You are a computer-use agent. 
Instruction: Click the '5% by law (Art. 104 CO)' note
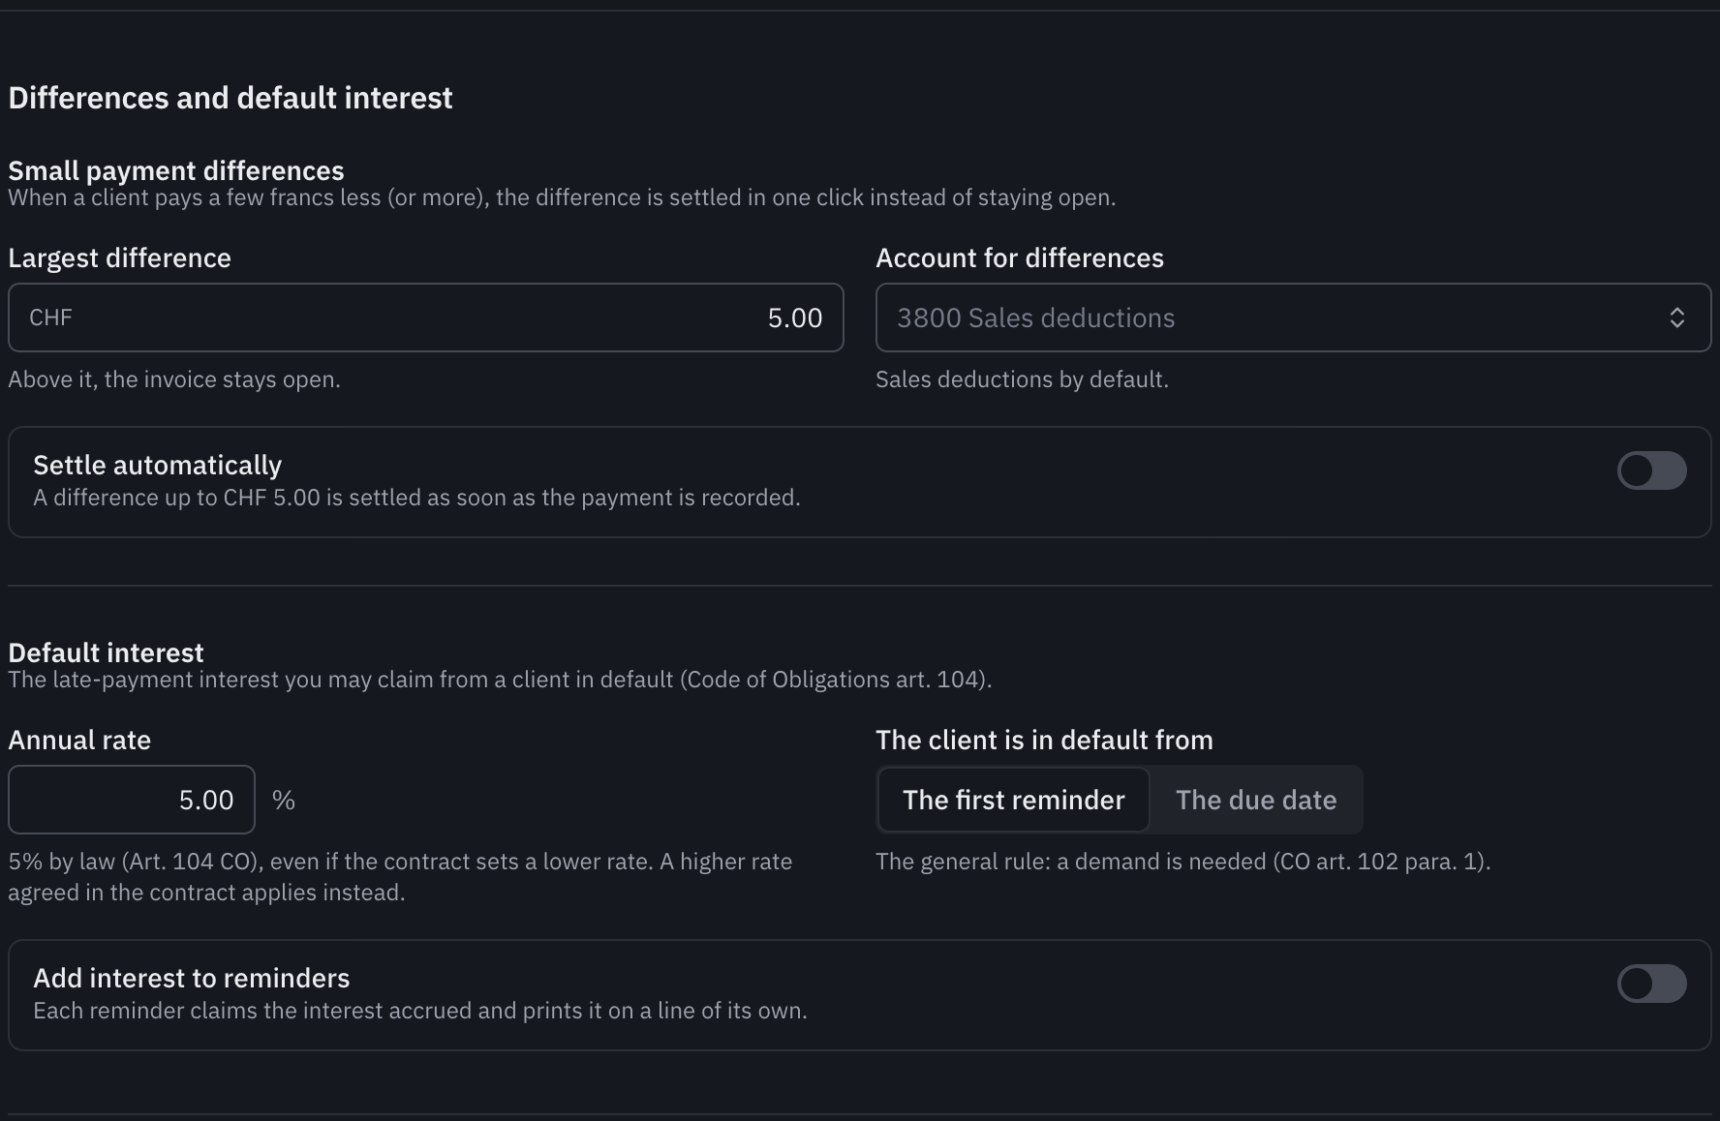(x=400, y=877)
